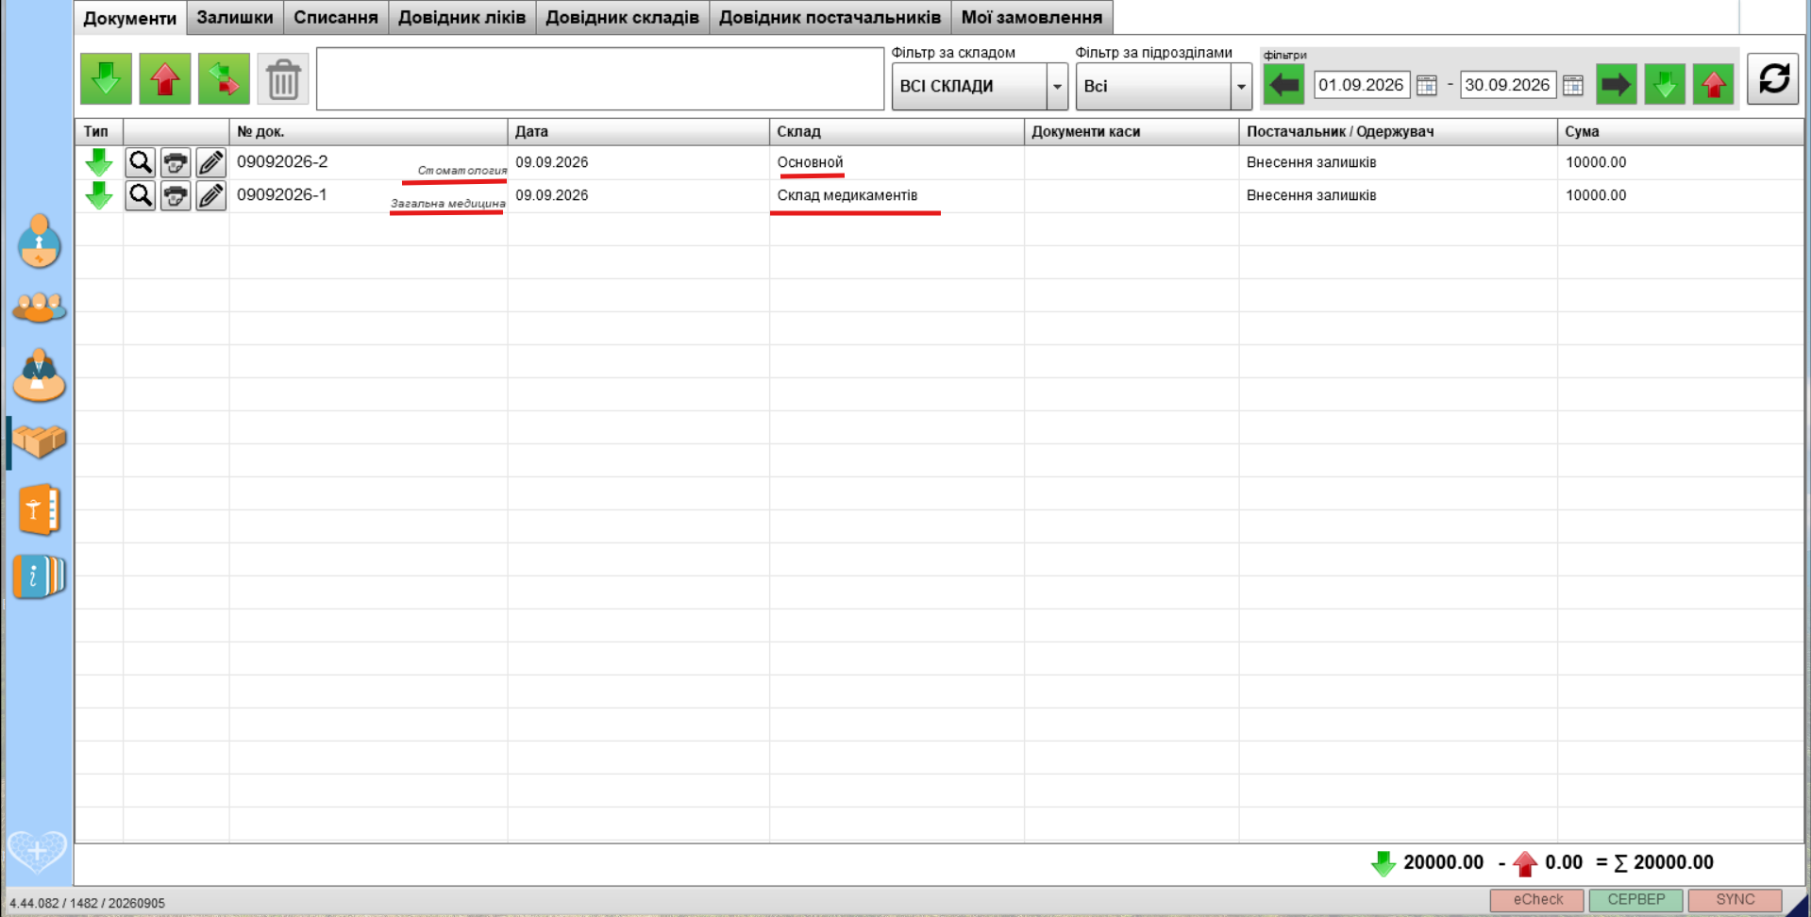The image size is (1811, 917).
Task: Switch to the Залишки tab
Action: 235,17
